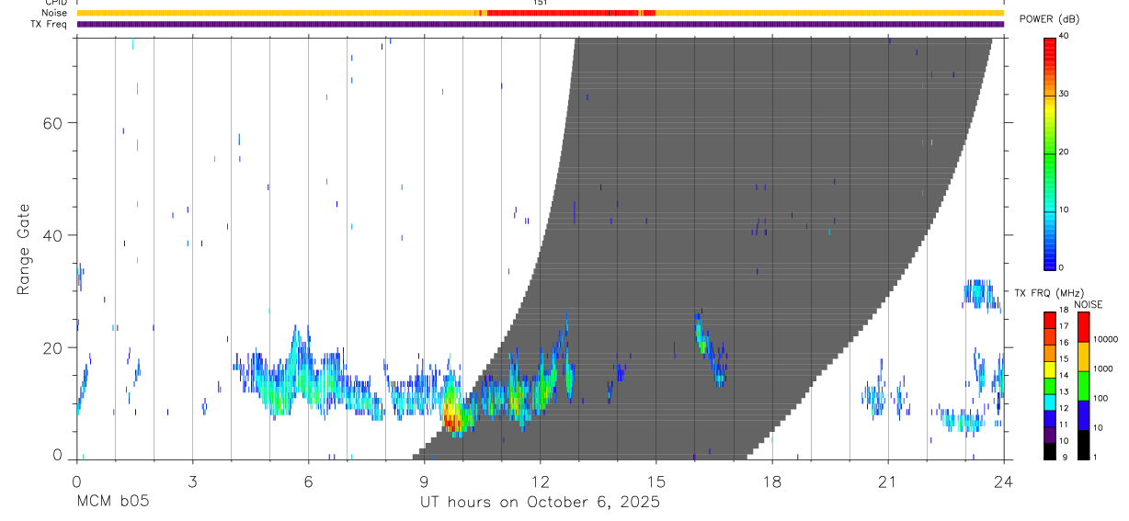Viewport: 1129px width, 521px height.
Task: Click the 20 label on the power scale
Action: pos(1066,152)
